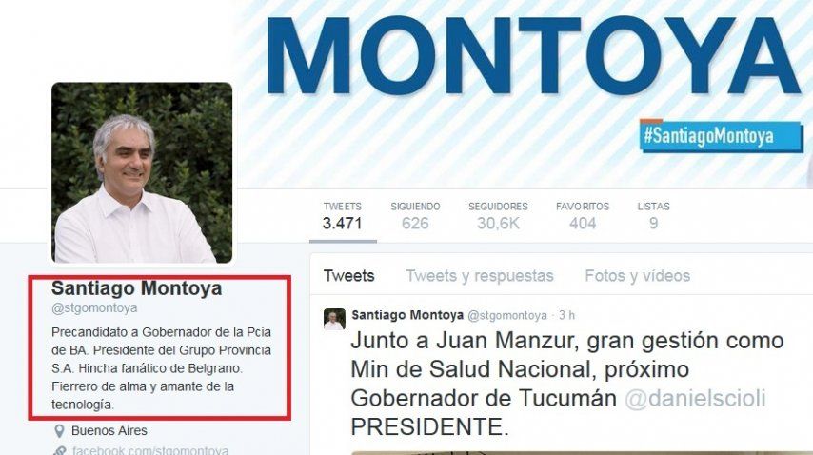Click the @stgomontoya handle in tweet header
The image size is (813, 455).
[x=507, y=315]
